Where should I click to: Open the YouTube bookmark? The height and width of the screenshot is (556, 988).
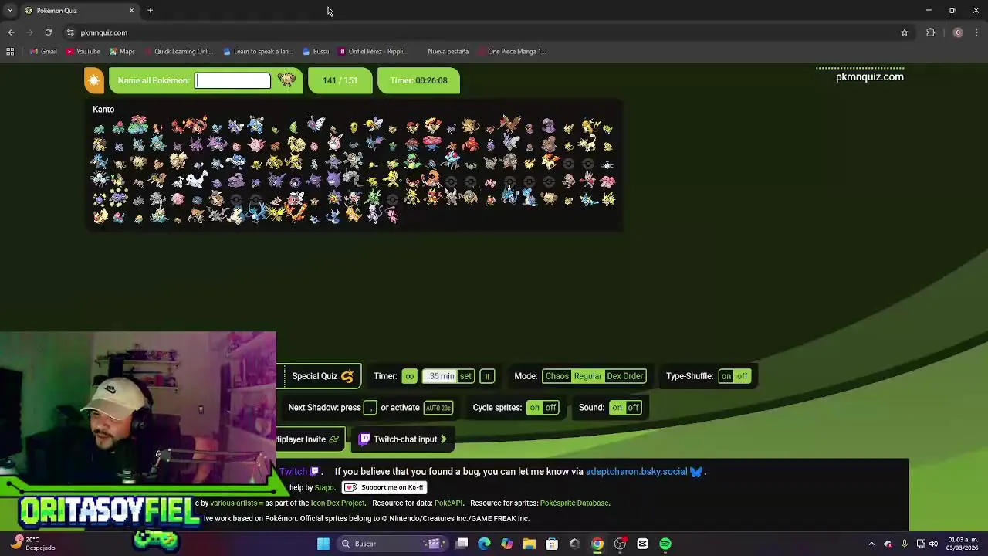point(83,52)
